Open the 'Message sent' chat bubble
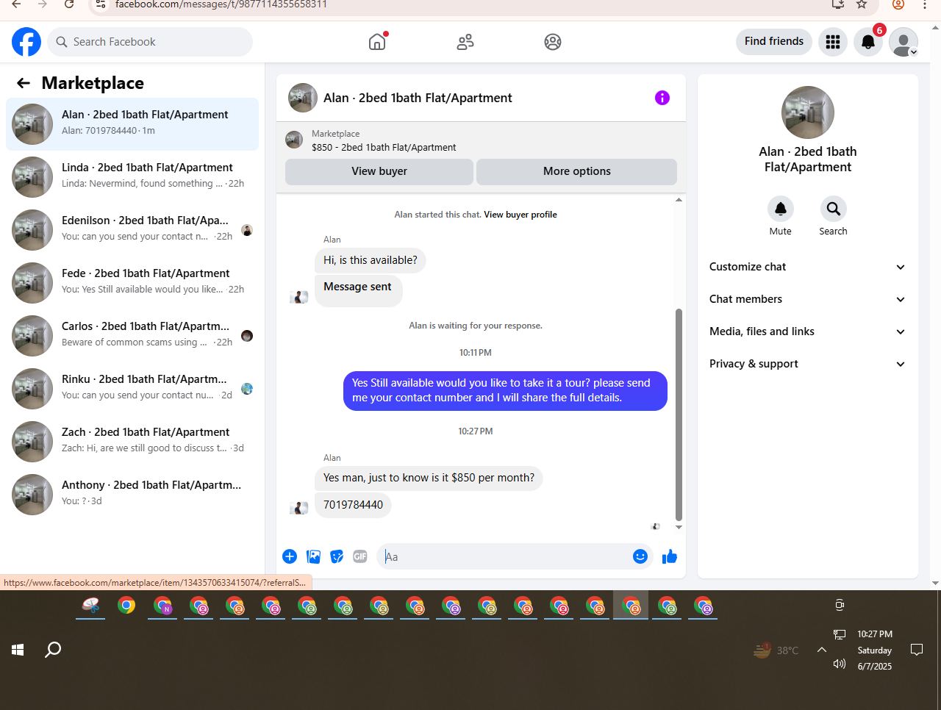The height and width of the screenshot is (710, 941). [358, 290]
